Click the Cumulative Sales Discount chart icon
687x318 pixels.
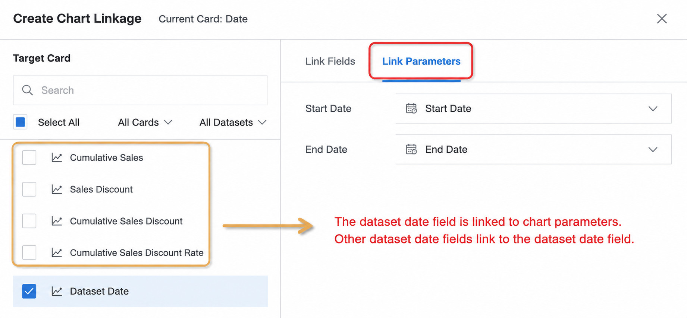click(x=57, y=221)
